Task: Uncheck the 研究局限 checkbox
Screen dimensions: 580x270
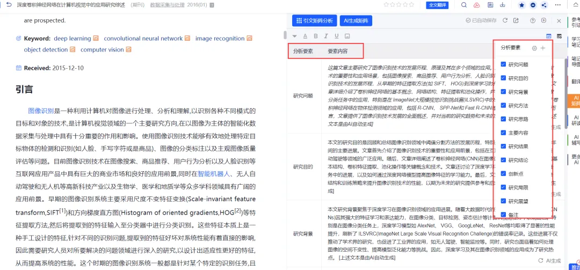Action: tap(503, 187)
